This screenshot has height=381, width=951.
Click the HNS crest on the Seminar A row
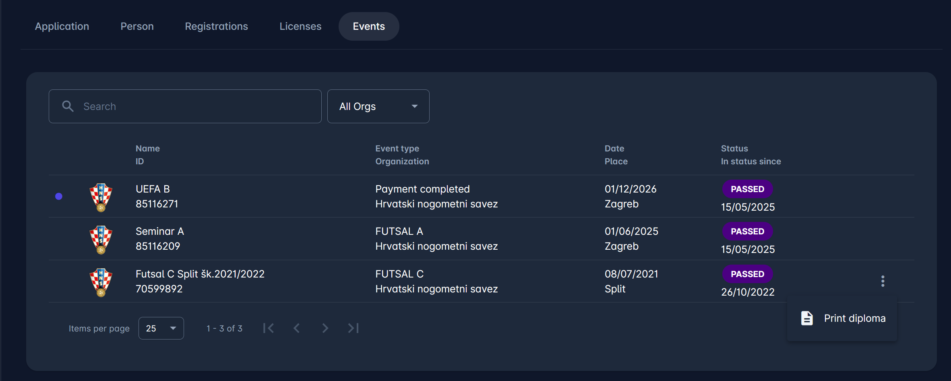(x=101, y=239)
